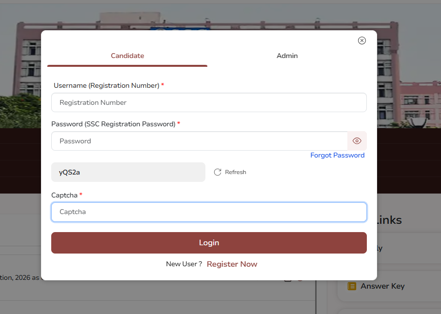The width and height of the screenshot is (441, 314).
Task: Click the Captcha field label
Action: click(64, 195)
